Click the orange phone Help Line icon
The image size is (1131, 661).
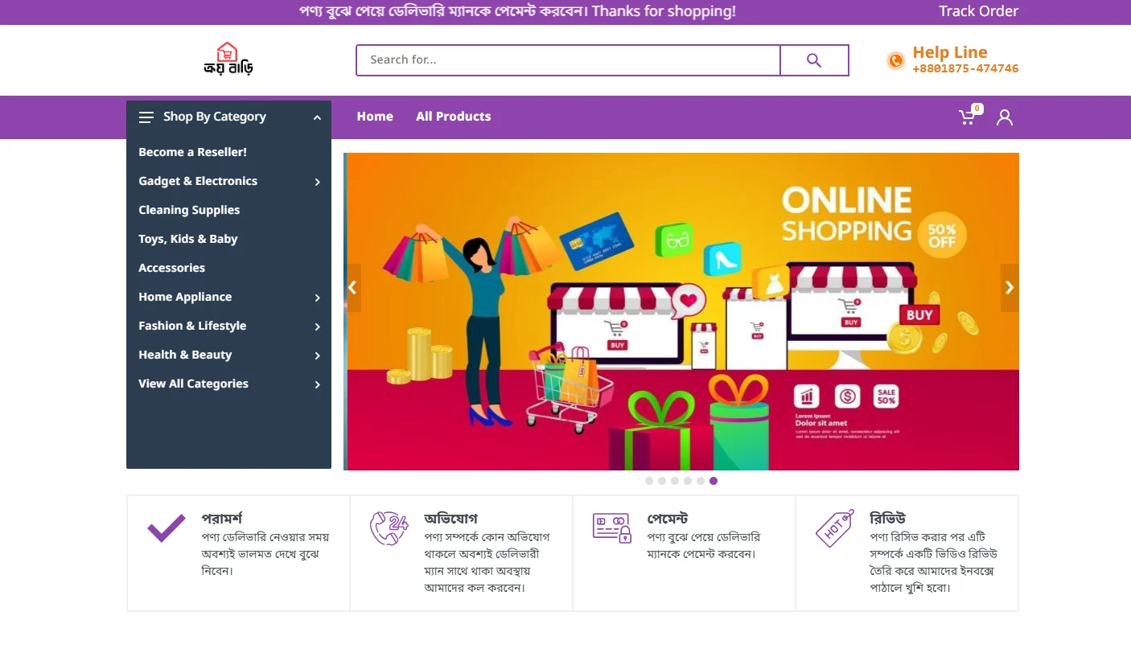(x=895, y=60)
